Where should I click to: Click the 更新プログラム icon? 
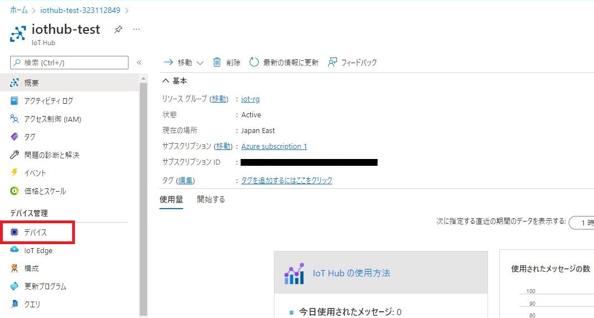point(14,286)
